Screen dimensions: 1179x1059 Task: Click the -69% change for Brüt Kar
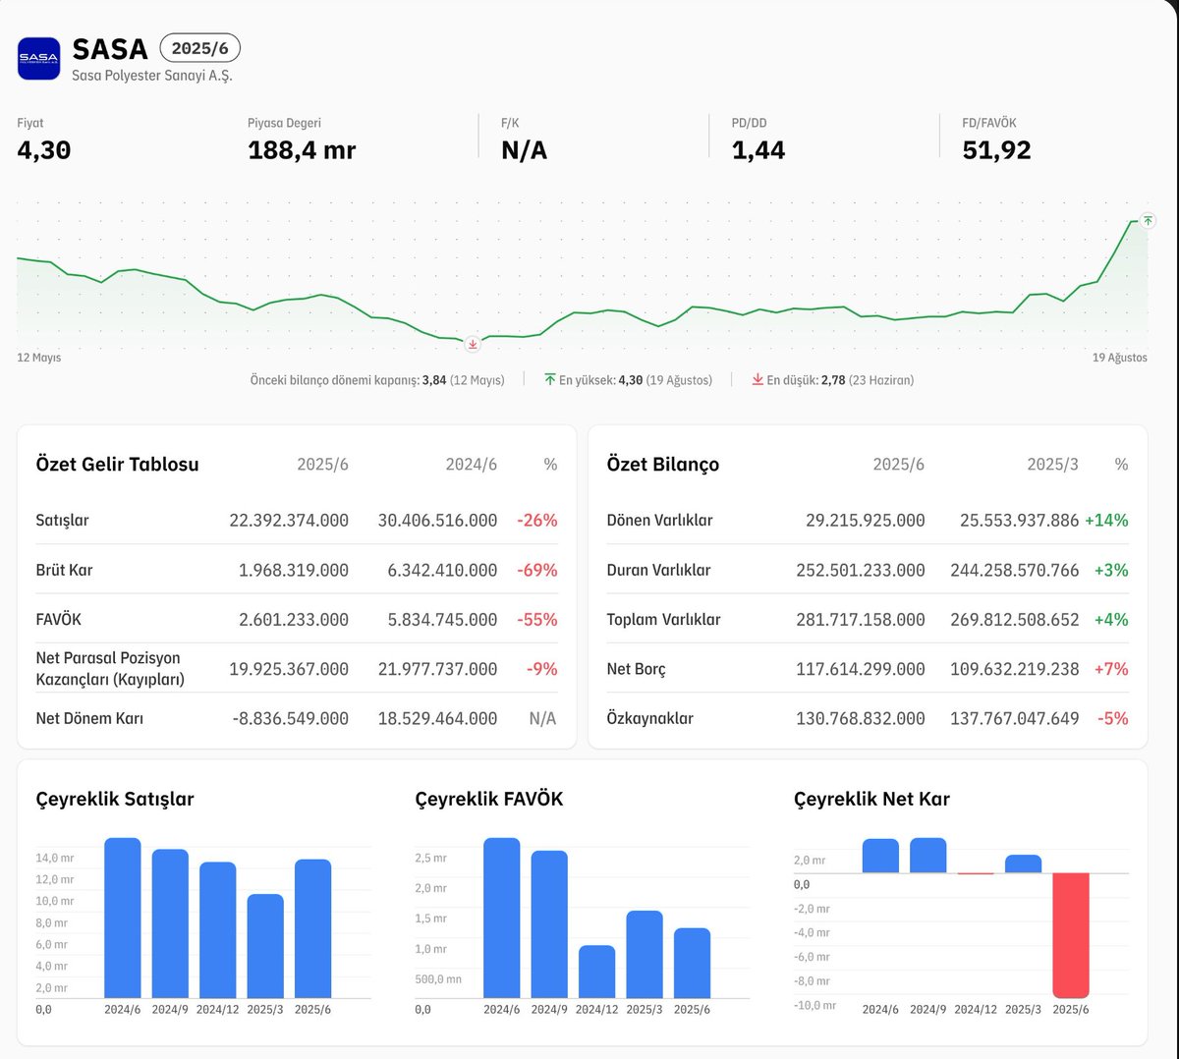[537, 570]
